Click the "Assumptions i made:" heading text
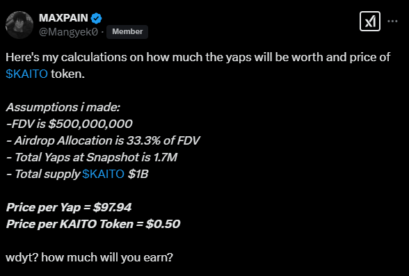The image size is (409, 276). pyautogui.click(x=63, y=107)
